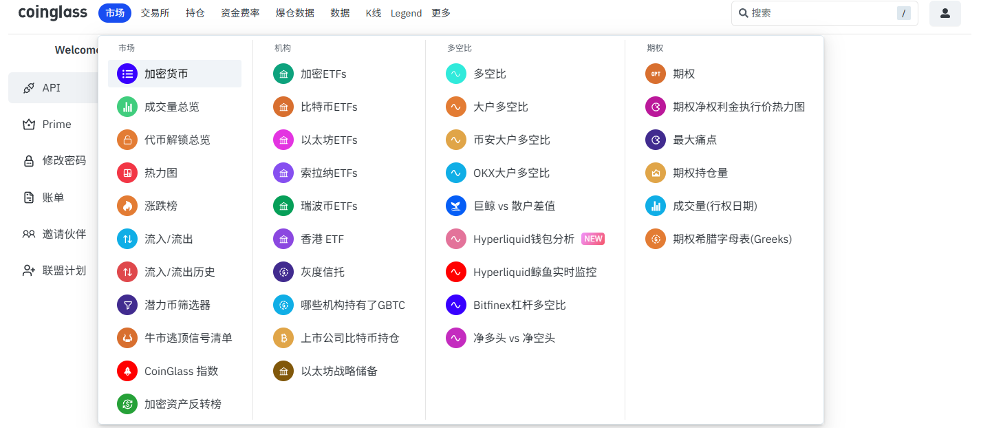Open the OKX大户多空比 link

pos(512,173)
